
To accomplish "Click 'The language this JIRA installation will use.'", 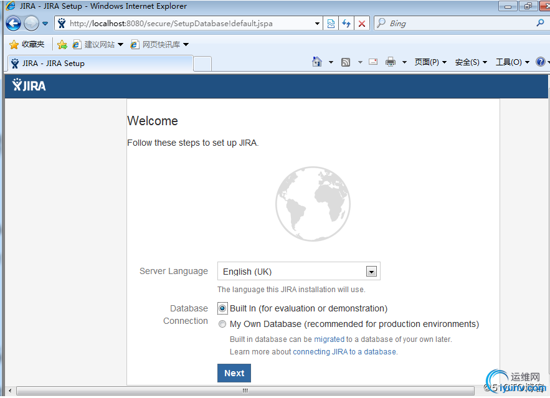I will click(x=291, y=290).
